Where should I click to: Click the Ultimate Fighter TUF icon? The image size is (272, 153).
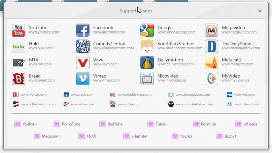click(x=171, y=104)
